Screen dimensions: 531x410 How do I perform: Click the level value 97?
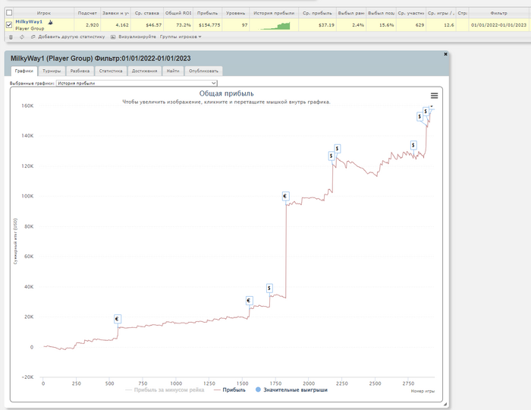pyautogui.click(x=244, y=25)
